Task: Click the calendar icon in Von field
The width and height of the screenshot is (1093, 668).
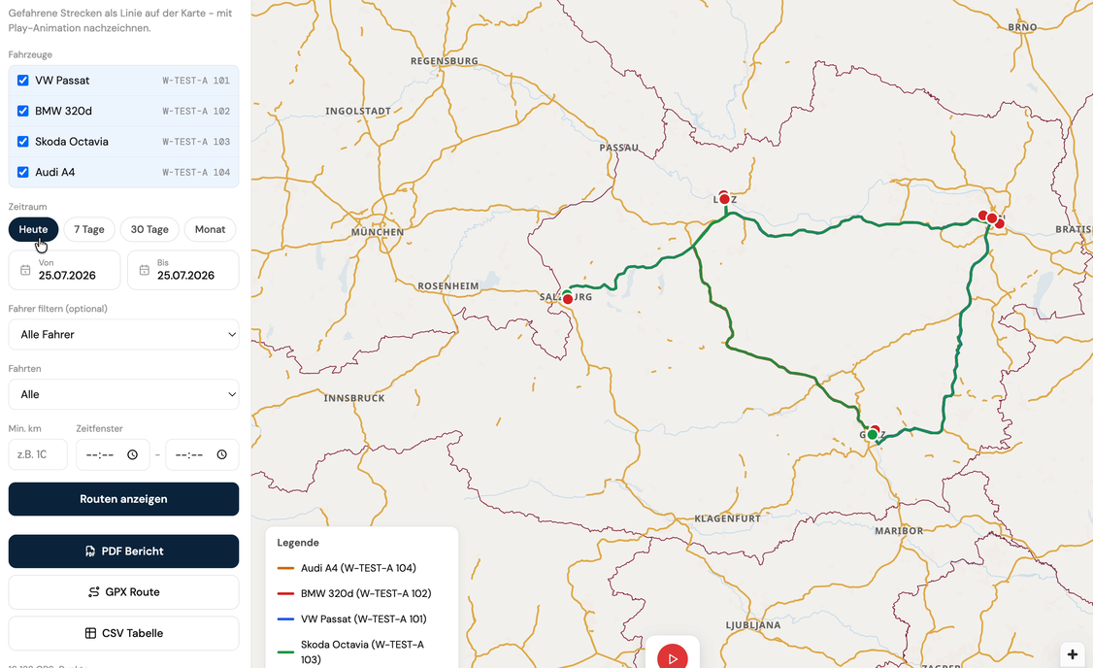Action: 25,270
